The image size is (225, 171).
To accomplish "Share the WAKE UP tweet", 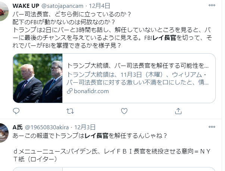I will pos(178,111).
